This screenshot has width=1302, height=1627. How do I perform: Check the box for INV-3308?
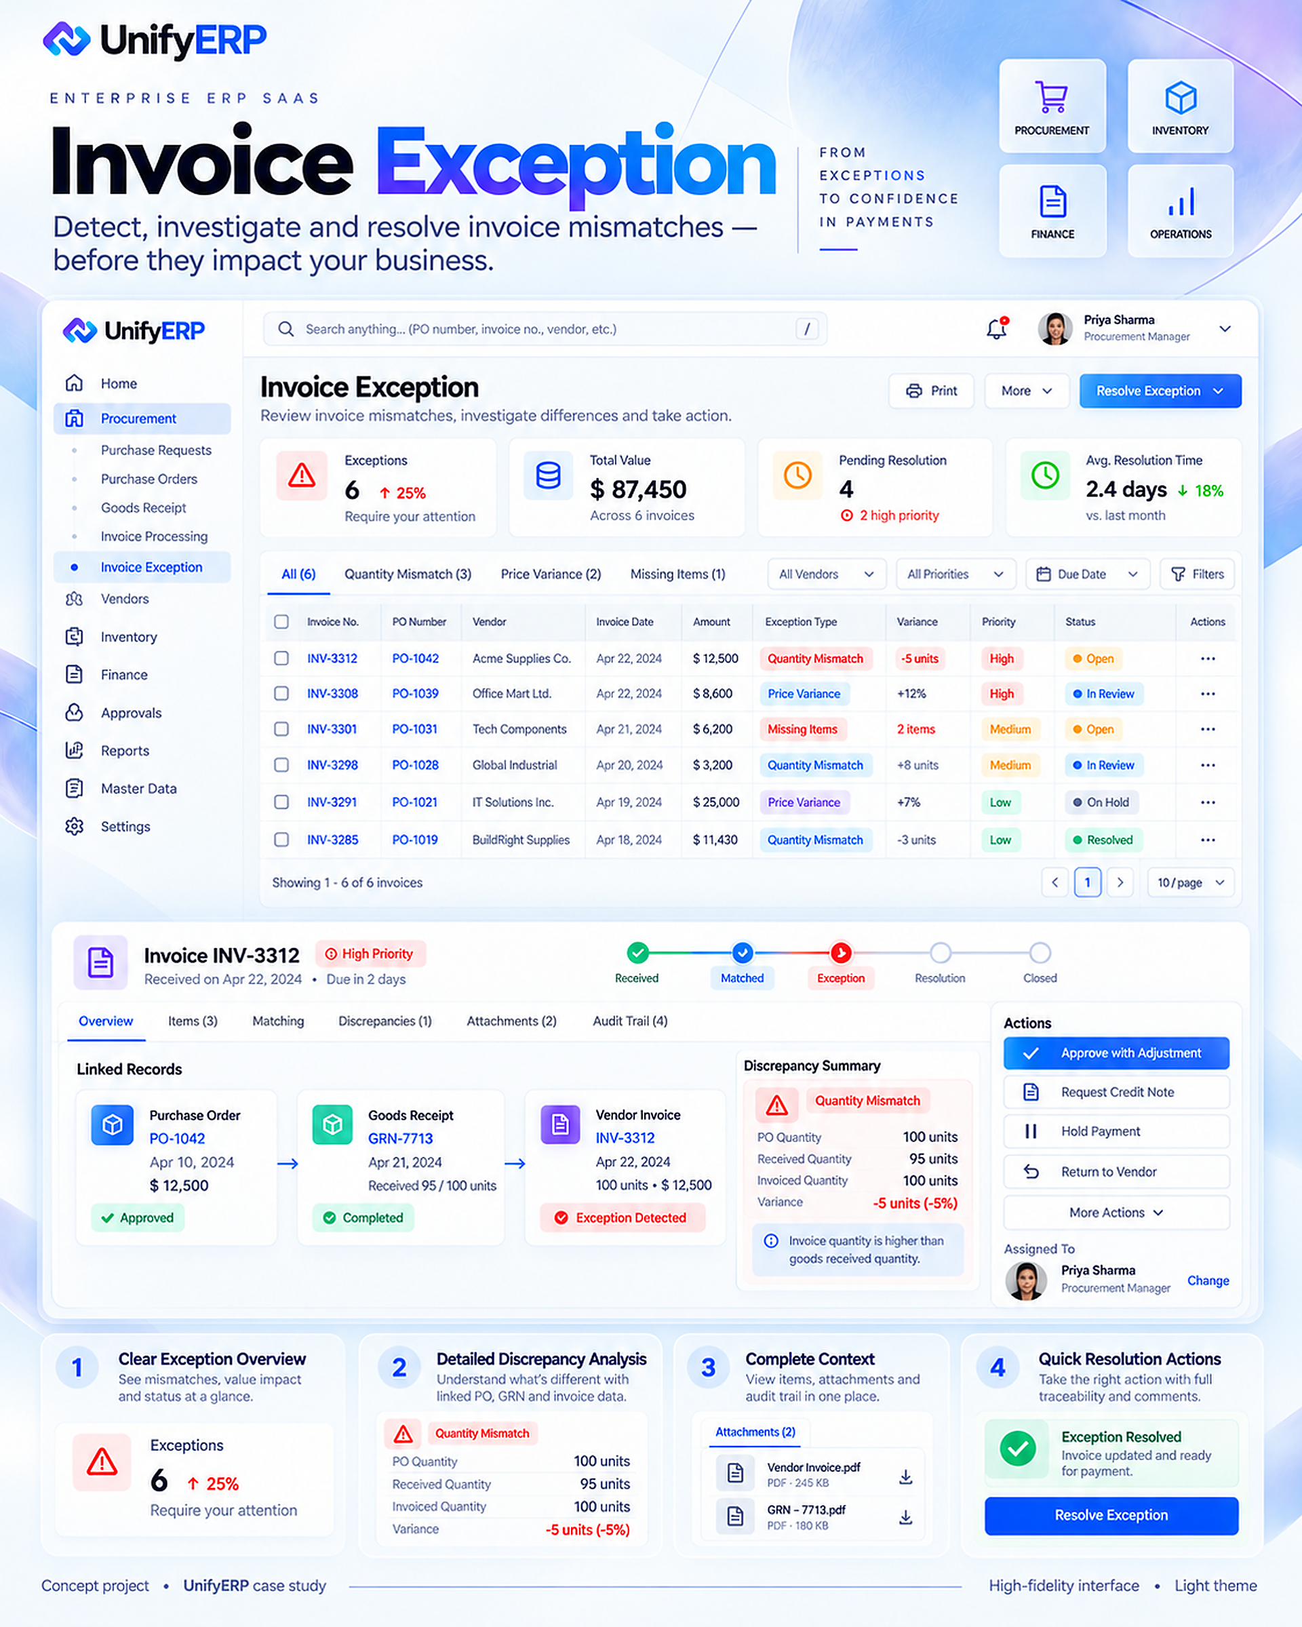tap(281, 694)
